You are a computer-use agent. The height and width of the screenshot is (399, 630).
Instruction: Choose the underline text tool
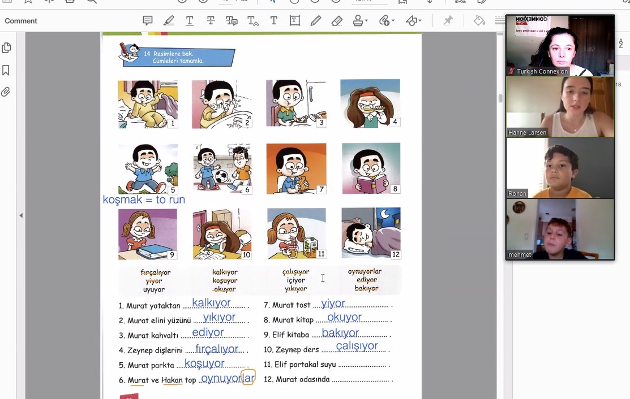click(x=190, y=21)
